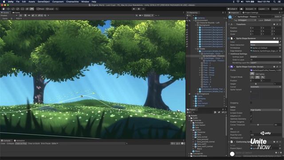This screenshot has width=284, height=160.
Task: Toggle Sprite Shape Renderer enabled checkbox
Action: (234, 39)
